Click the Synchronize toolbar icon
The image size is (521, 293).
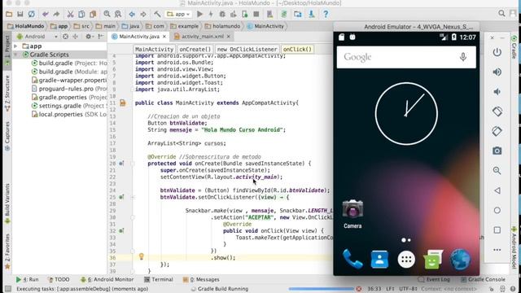[31, 15]
